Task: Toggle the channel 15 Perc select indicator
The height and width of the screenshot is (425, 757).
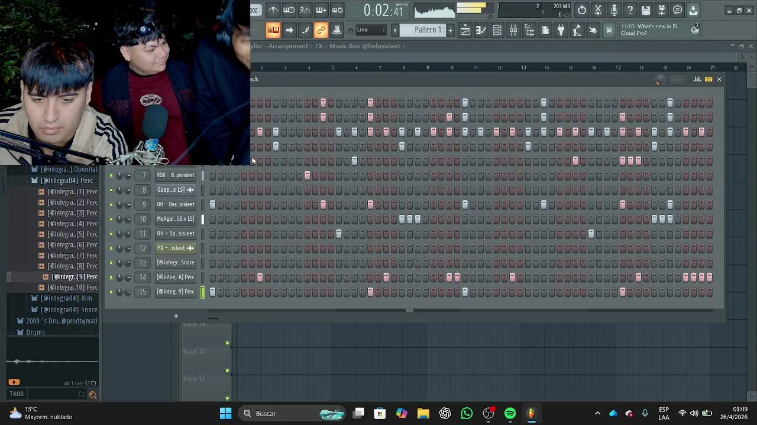Action: coord(203,292)
